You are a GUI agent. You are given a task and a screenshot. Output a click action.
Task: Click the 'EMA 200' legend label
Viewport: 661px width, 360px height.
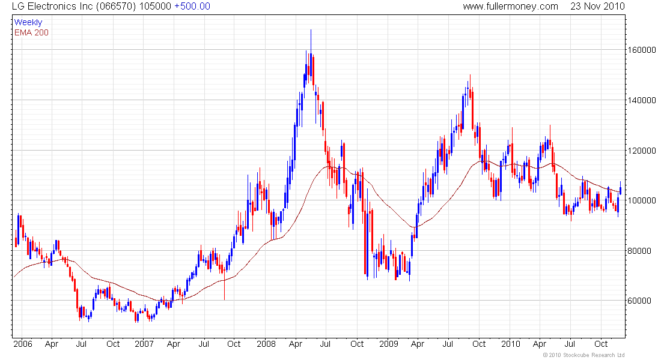pyautogui.click(x=31, y=32)
